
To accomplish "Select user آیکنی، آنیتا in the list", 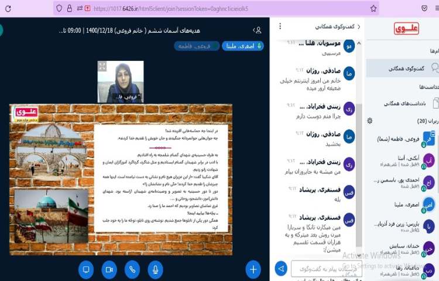I will click(x=403, y=160).
